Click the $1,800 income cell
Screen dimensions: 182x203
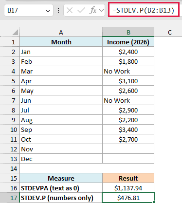128,61
